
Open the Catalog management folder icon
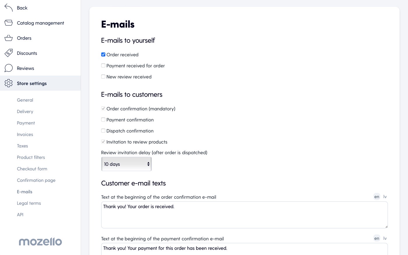point(8,23)
